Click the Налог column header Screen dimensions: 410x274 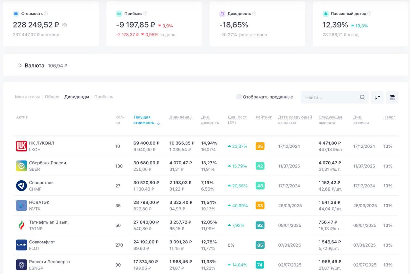pos(389,117)
